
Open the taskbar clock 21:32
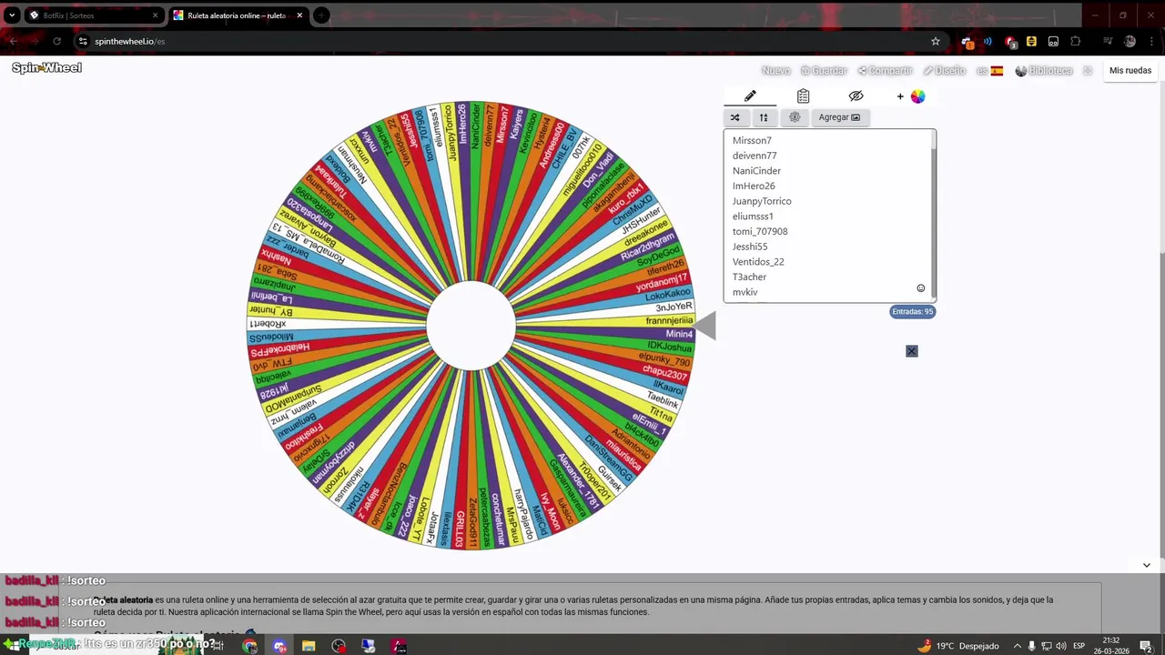1111,646
